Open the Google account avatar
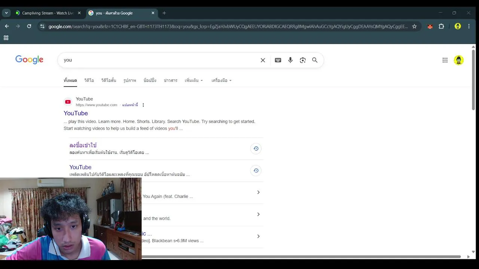The image size is (479, 269). coord(459,60)
